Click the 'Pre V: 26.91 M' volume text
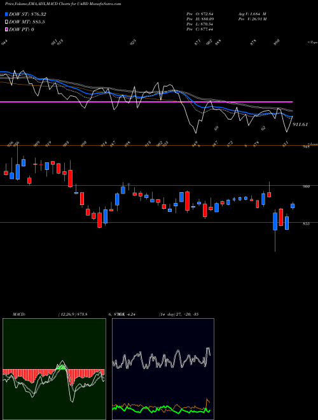Viewport: 318px width, 420px height. (252, 18)
